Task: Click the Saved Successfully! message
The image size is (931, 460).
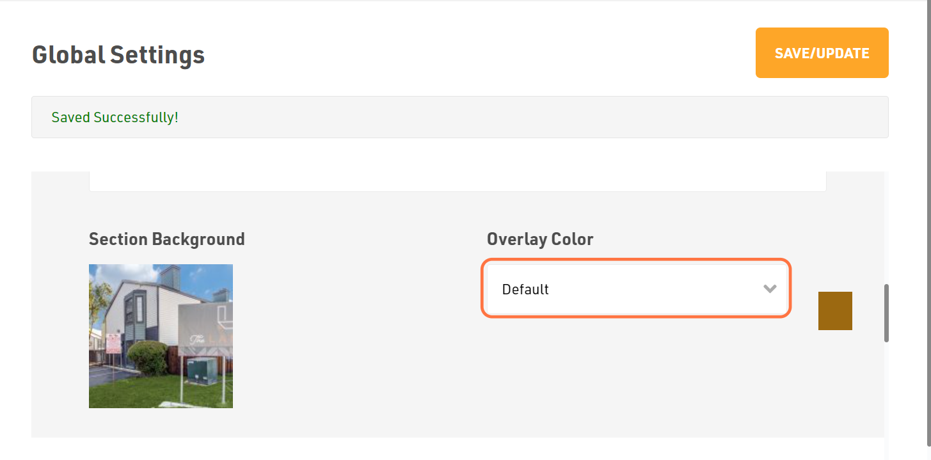Action: tap(115, 118)
